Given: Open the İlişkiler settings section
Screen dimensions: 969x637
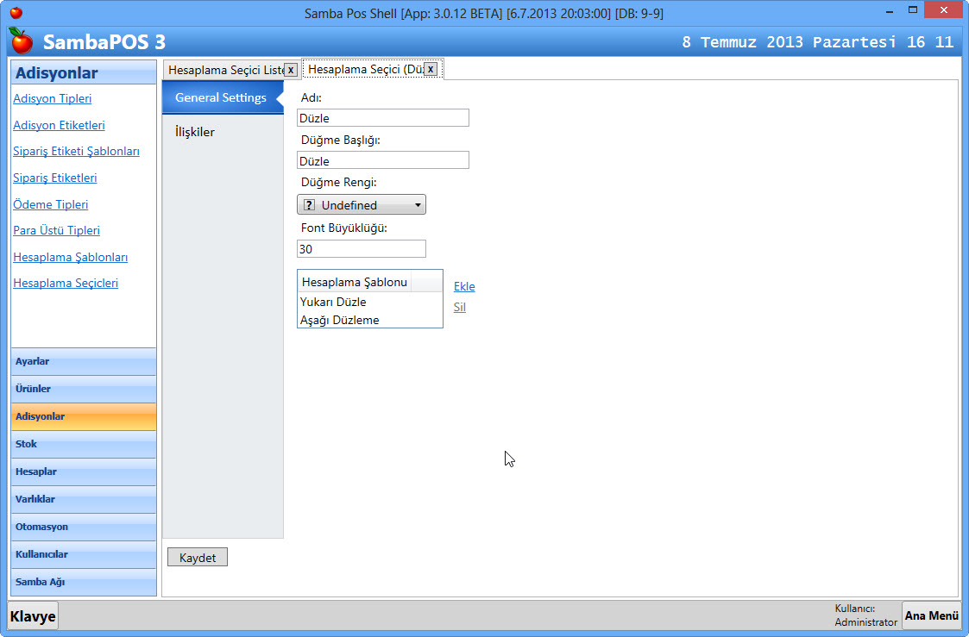Looking at the screenshot, I should click(195, 132).
